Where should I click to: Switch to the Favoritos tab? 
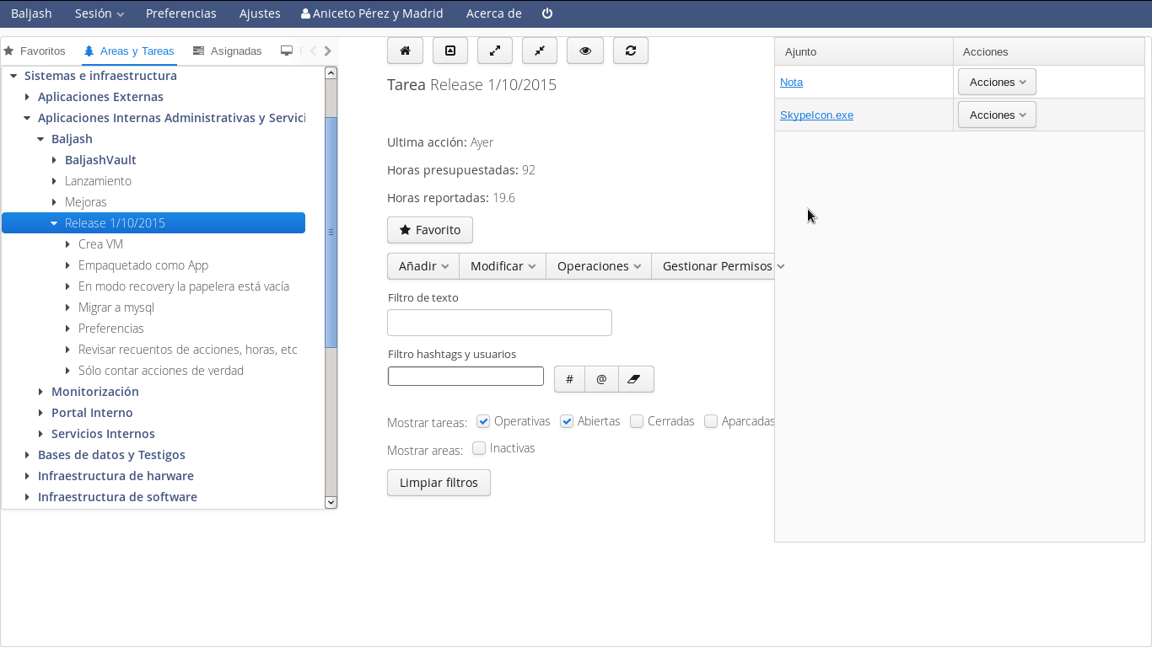pyautogui.click(x=35, y=51)
